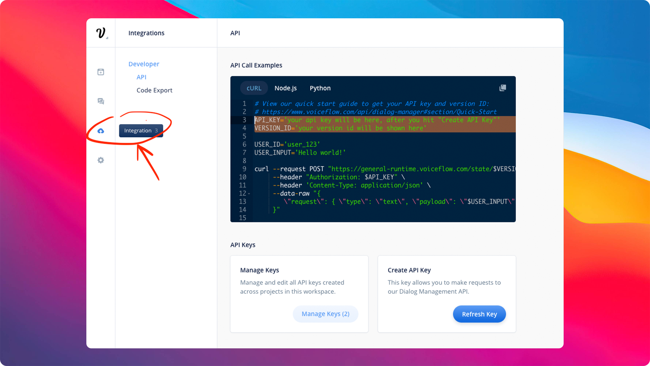
Task: Click the settings gear icon in sidebar
Action: click(x=101, y=160)
